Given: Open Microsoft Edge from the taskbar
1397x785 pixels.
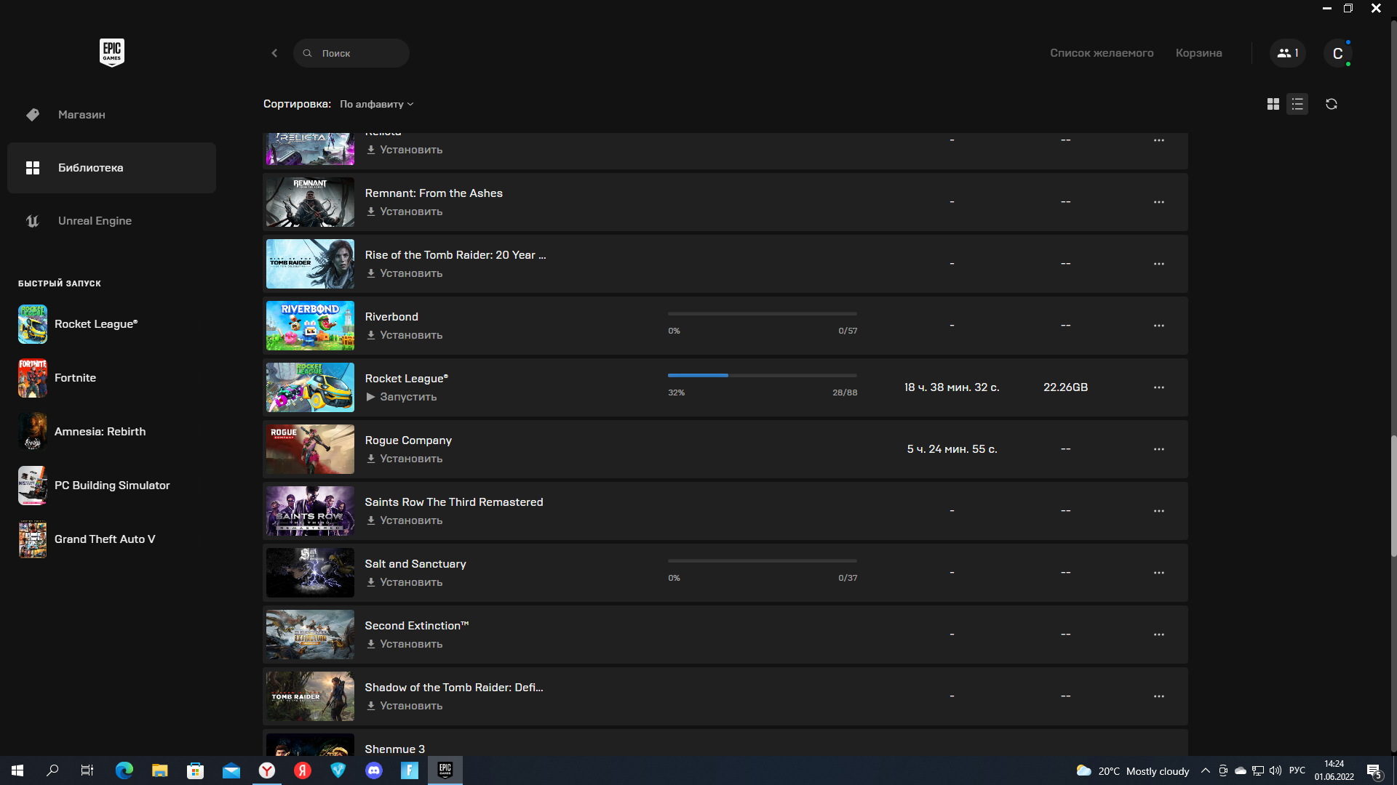Looking at the screenshot, I should click(x=124, y=770).
